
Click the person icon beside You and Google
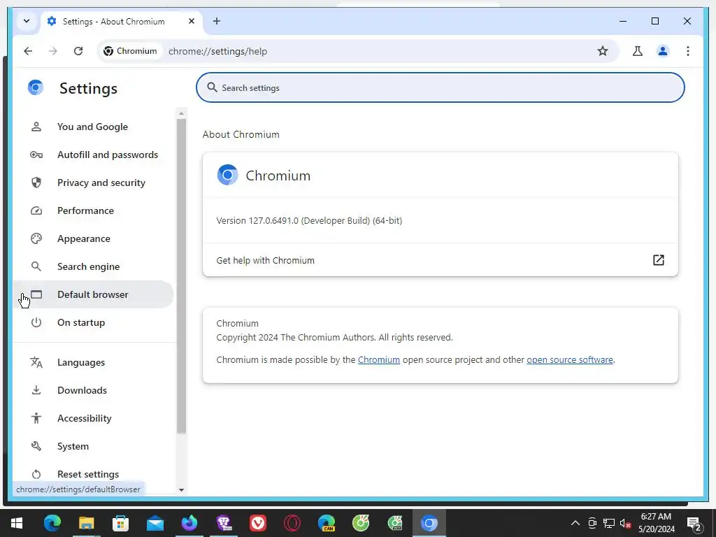[x=36, y=127]
